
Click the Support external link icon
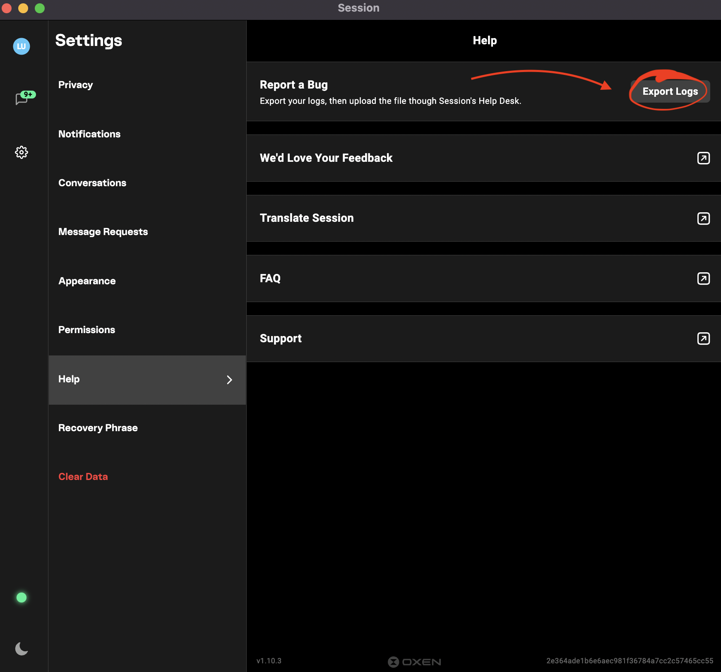[703, 338]
